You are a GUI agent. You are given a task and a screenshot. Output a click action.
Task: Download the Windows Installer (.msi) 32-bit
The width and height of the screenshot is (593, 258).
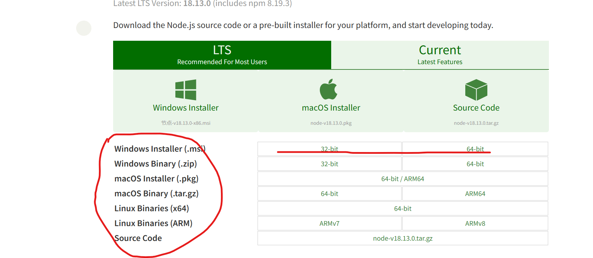[x=329, y=149]
